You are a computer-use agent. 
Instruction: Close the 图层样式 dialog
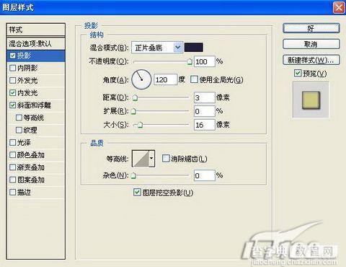click(339, 8)
